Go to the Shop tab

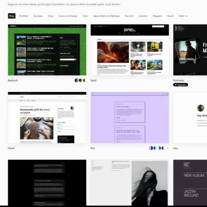coord(51,16)
